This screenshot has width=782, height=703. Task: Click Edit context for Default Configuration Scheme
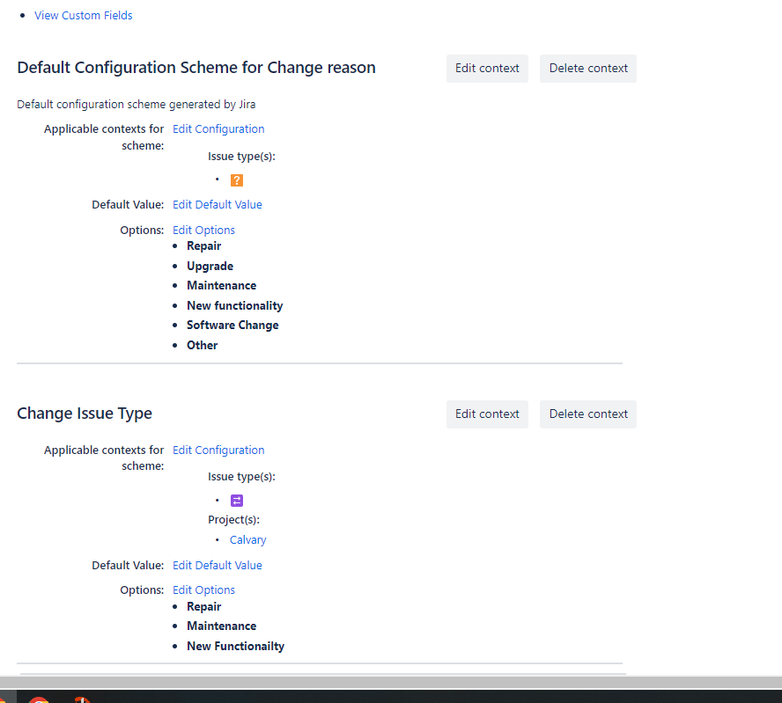[487, 69]
